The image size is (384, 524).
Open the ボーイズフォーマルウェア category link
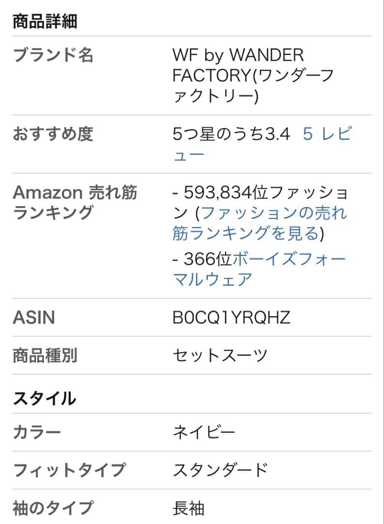289,260
